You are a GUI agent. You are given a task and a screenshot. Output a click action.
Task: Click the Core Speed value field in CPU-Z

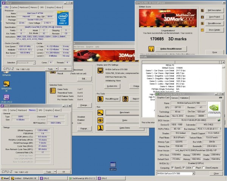coord(25,46)
